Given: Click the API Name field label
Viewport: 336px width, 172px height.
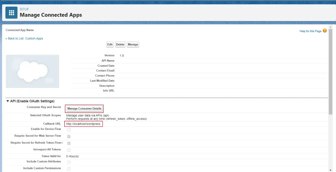Looking at the screenshot, I should tap(108, 61).
